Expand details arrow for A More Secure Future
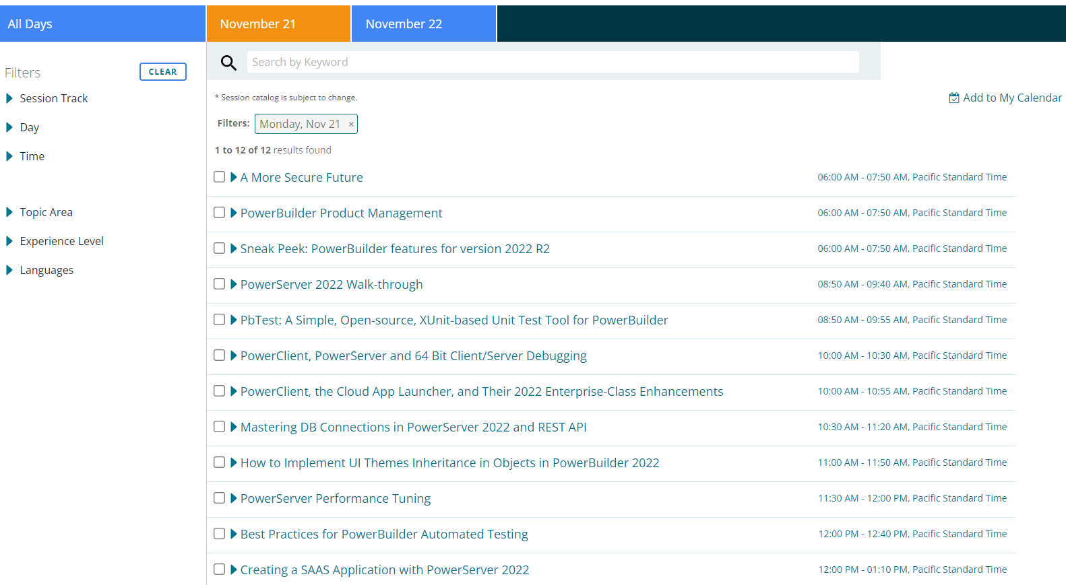1066x585 pixels. (x=234, y=177)
